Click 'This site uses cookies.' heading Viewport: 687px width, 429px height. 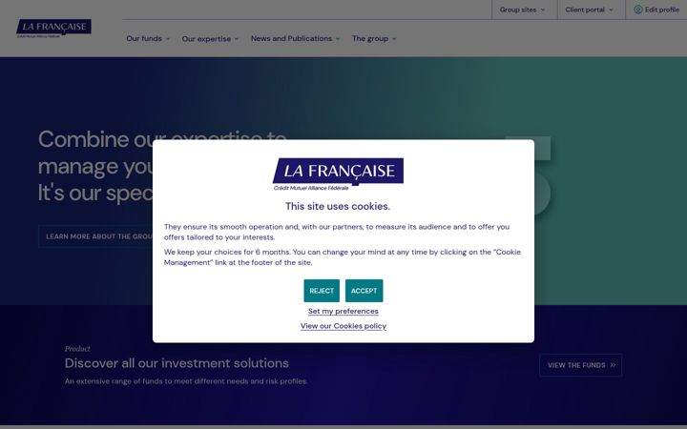[x=338, y=206]
